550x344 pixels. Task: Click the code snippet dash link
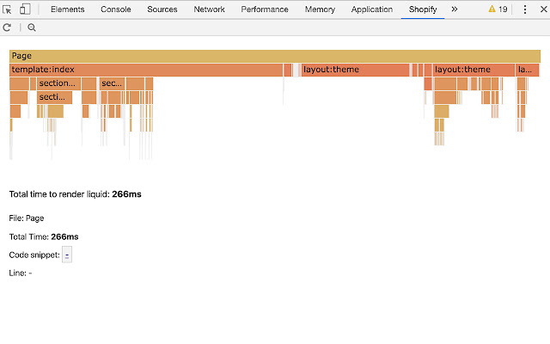tap(67, 255)
